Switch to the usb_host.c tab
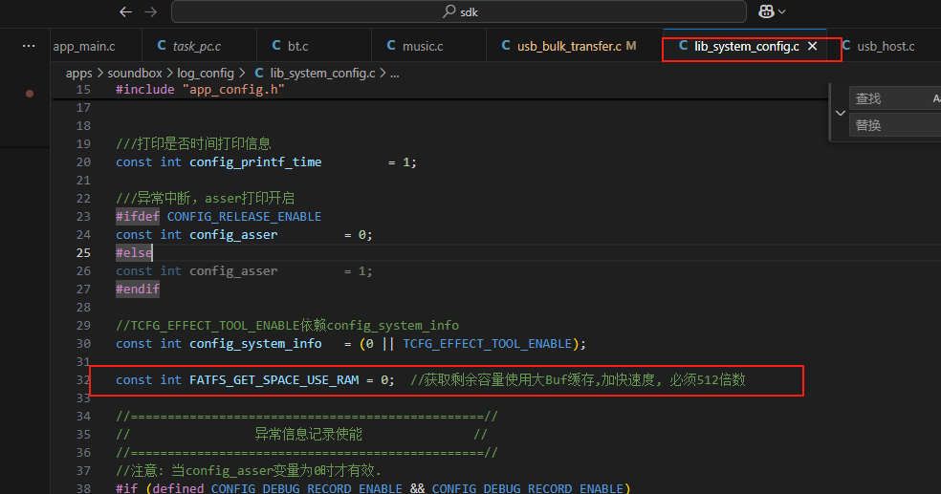The image size is (941, 494). coord(886,46)
